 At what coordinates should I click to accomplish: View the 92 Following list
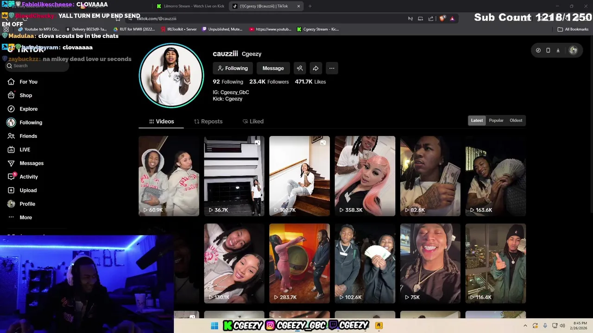point(228,82)
